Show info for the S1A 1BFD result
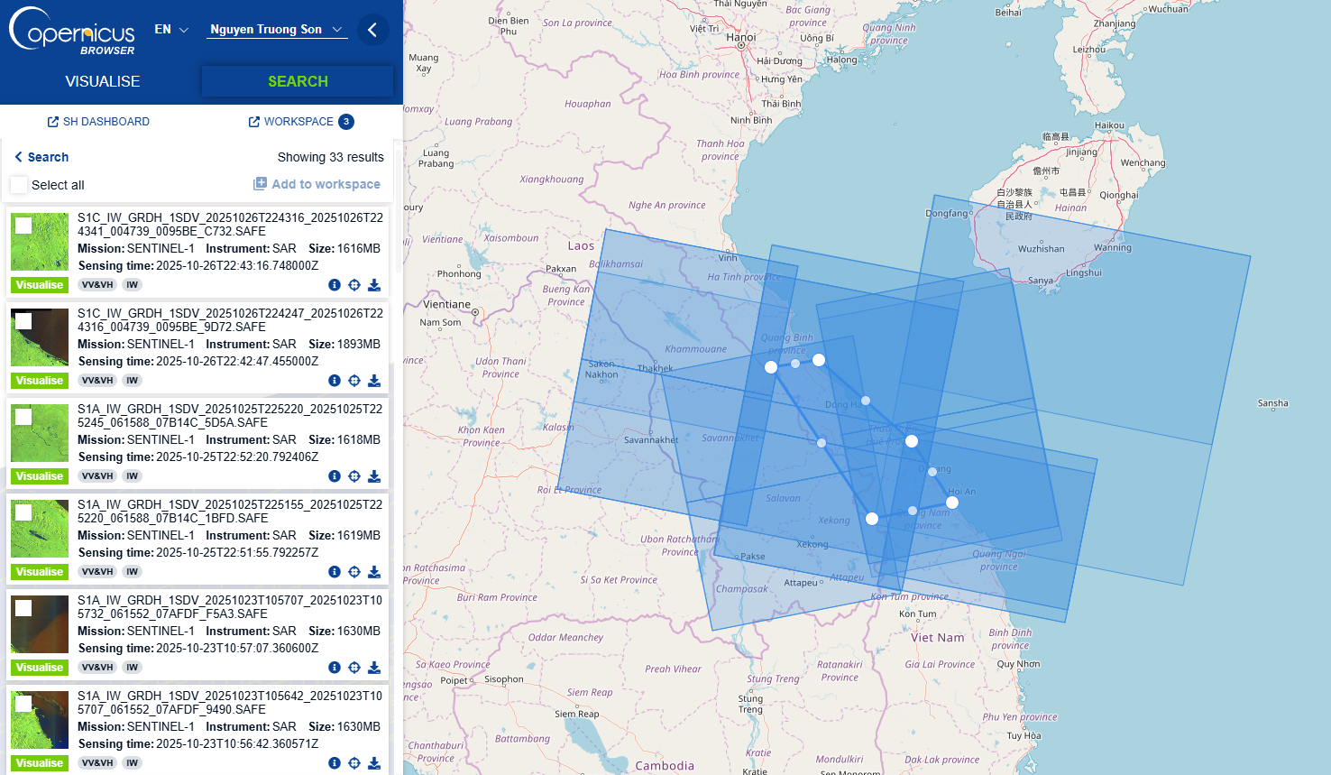1331x775 pixels. coord(335,572)
